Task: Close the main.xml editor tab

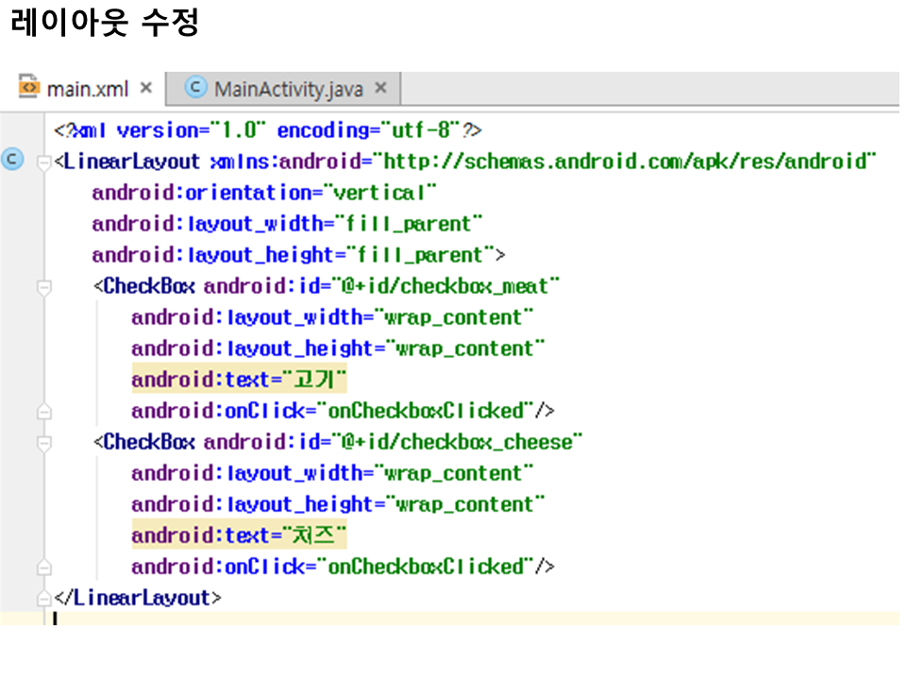Action: [146, 88]
